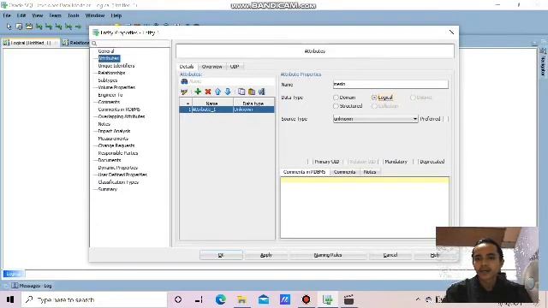This screenshot has width=548, height=308.
Task: Click the paste attributes icon
Action: pyautogui.click(x=252, y=92)
